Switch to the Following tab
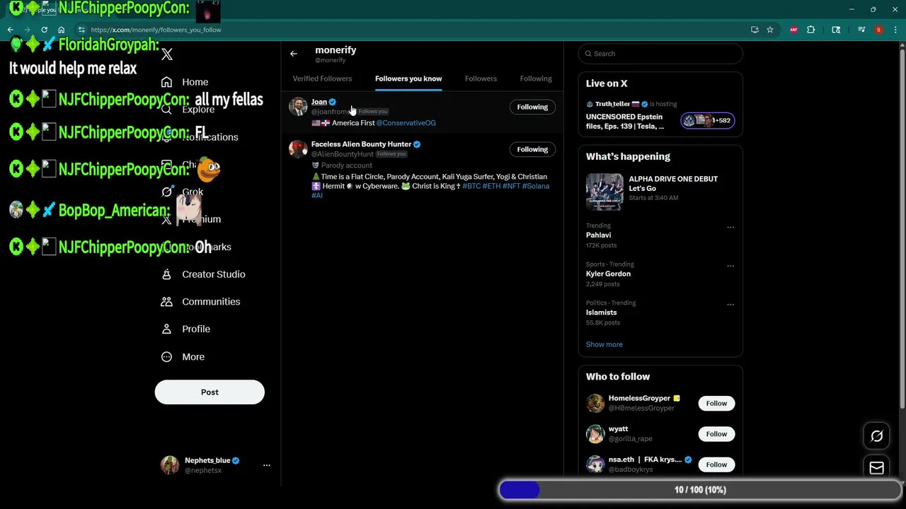This screenshot has width=906, height=509. pyautogui.click(x=536, y=78)
